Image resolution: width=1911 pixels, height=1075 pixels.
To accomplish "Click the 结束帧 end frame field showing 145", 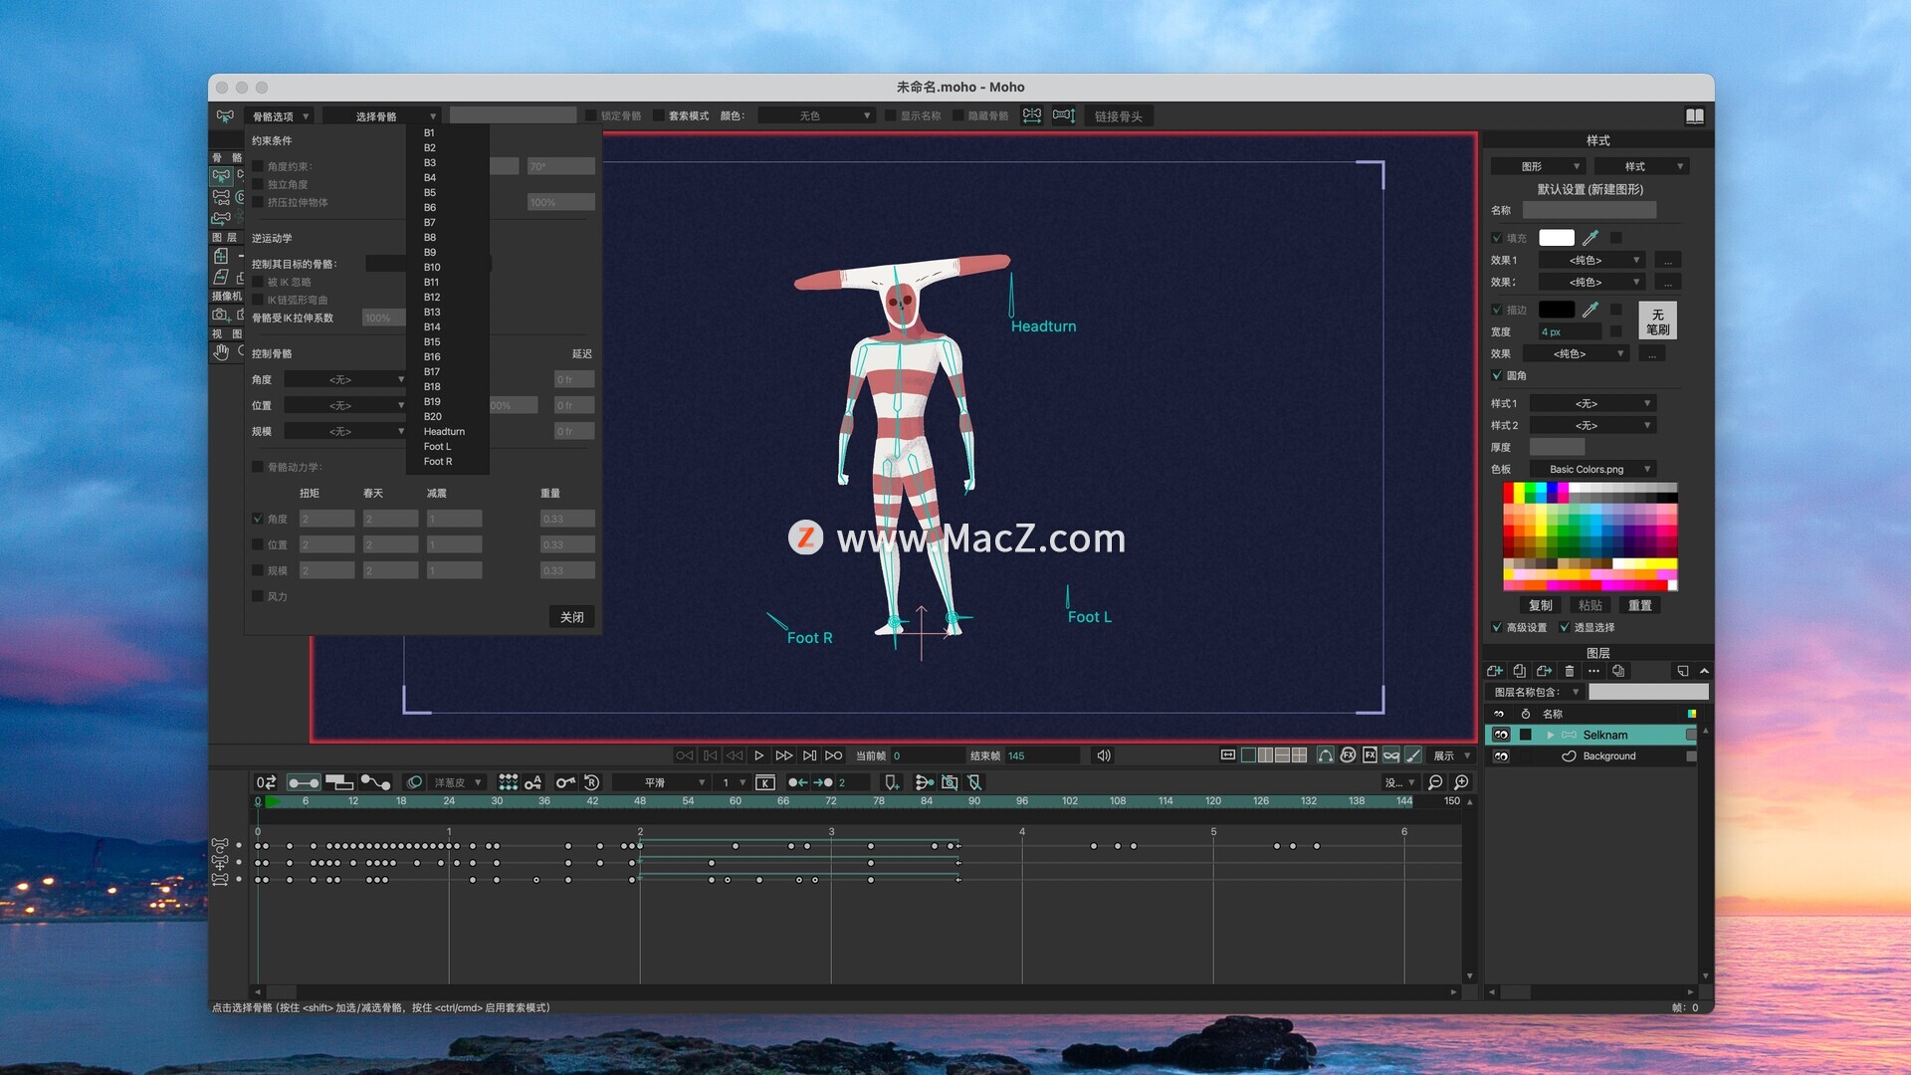I will coord(1042,755).
